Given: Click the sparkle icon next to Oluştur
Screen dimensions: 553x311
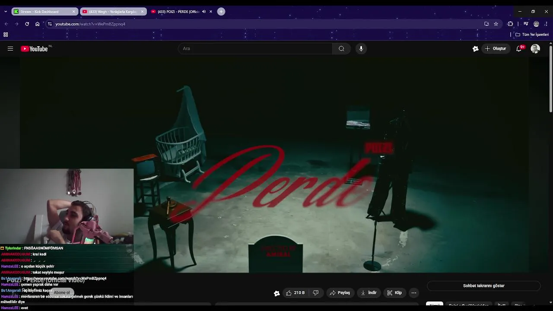Looking at the screenshot, I should coord(475,49).
